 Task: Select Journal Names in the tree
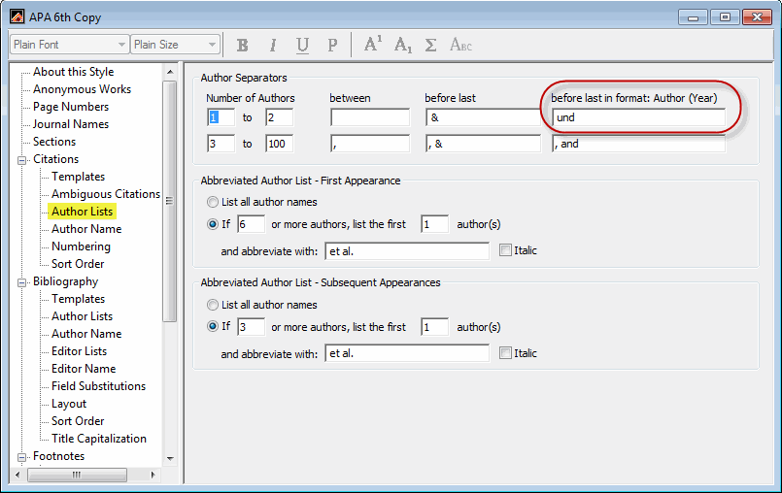click(71, 124)
